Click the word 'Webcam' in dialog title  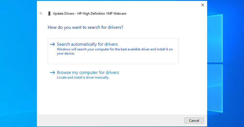pos(120,13)
